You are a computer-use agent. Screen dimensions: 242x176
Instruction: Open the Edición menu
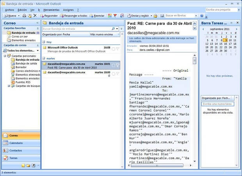pyautogui.click(x=22, y=10)
